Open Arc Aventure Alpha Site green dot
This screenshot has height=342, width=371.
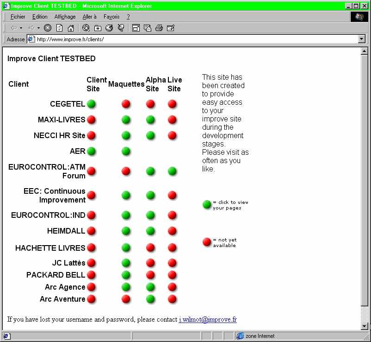[x=150, y=299]
